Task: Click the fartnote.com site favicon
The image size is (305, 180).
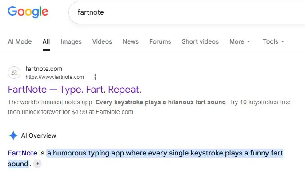Action: 14,73
